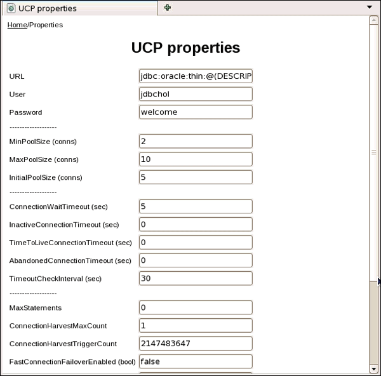Click into the User text box
This screenshot has height=376, width=381.
coord(196,94)
